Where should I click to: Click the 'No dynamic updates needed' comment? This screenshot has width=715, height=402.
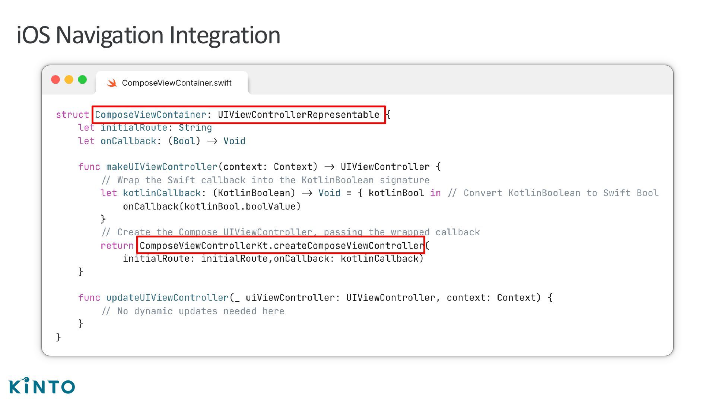pos(193,311)
